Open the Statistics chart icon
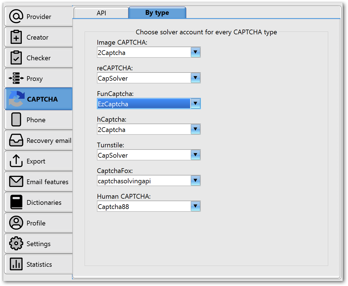 click(x=16, y=264)
